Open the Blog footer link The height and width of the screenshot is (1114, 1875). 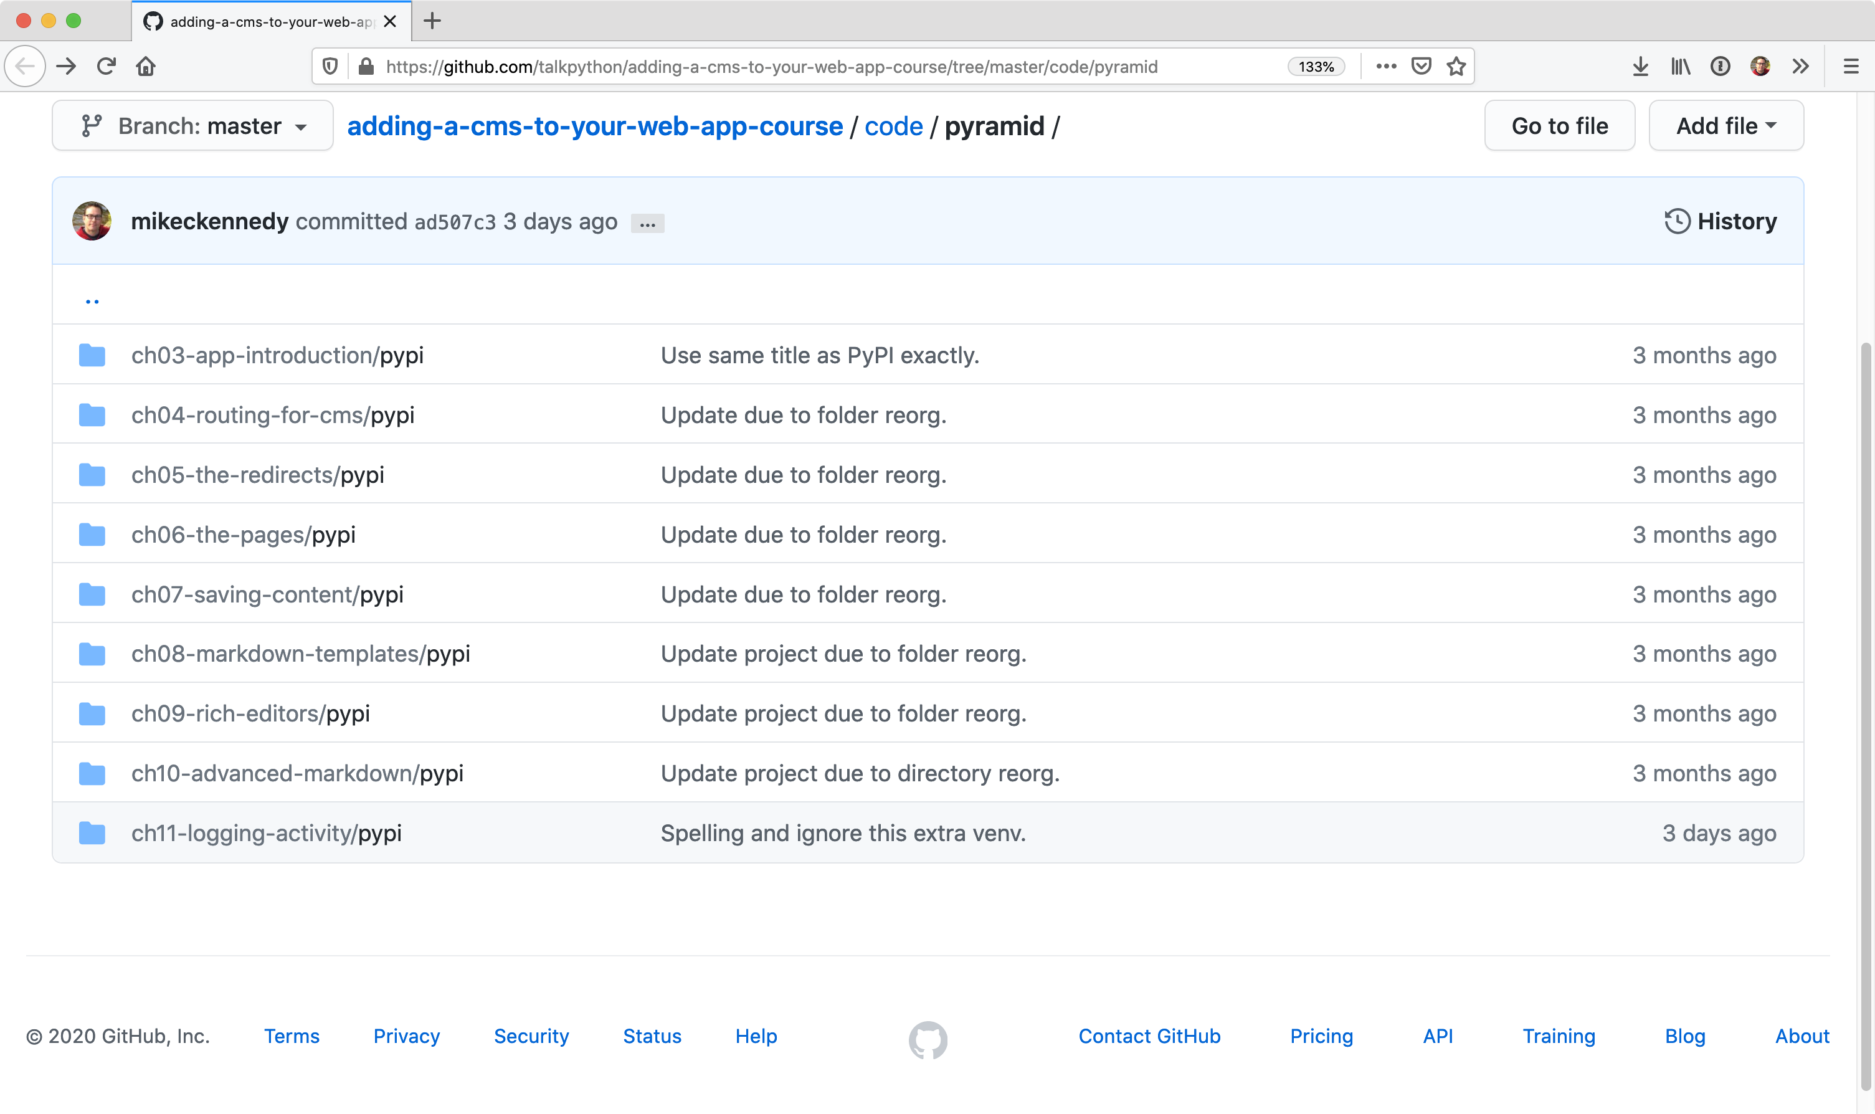pos(1685,1037)
